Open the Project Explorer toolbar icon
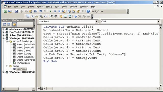 [69, 11]
